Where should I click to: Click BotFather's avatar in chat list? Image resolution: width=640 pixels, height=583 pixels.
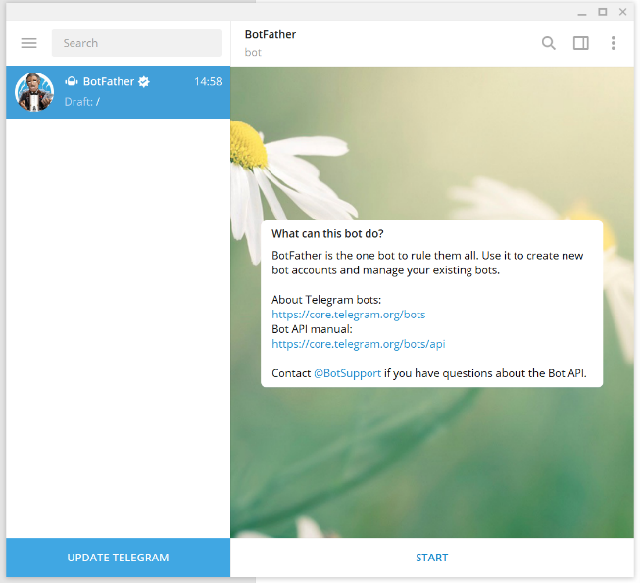click(x=34, y=92)
